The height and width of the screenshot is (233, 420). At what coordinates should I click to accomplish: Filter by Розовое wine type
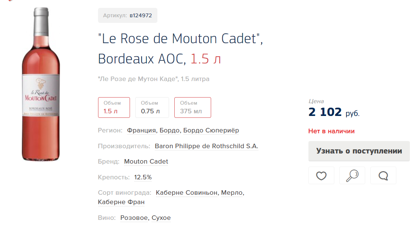[134, 218]
